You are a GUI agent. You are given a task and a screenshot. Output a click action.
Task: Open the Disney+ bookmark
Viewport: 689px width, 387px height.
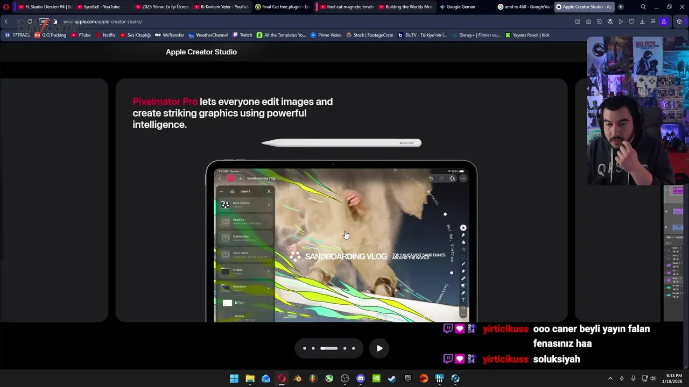pos(476,35)
